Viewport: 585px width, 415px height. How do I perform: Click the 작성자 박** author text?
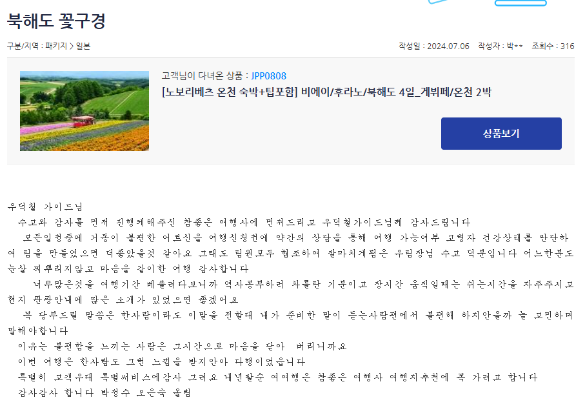[x=501, y=46]
